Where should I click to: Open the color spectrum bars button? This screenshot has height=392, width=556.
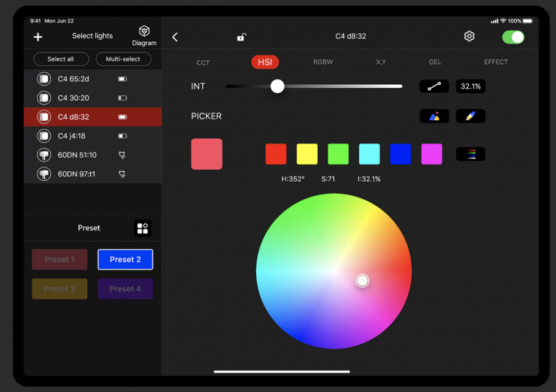coord(470,154)
